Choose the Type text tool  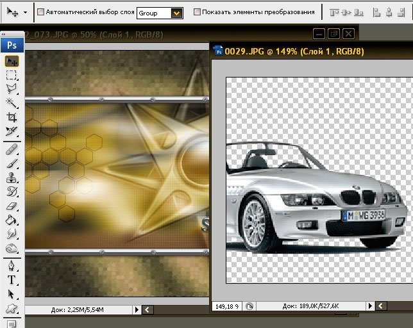point(12,280)
